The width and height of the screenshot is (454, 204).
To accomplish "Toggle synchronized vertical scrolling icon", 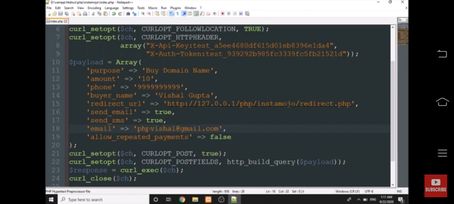I will 157,14.
